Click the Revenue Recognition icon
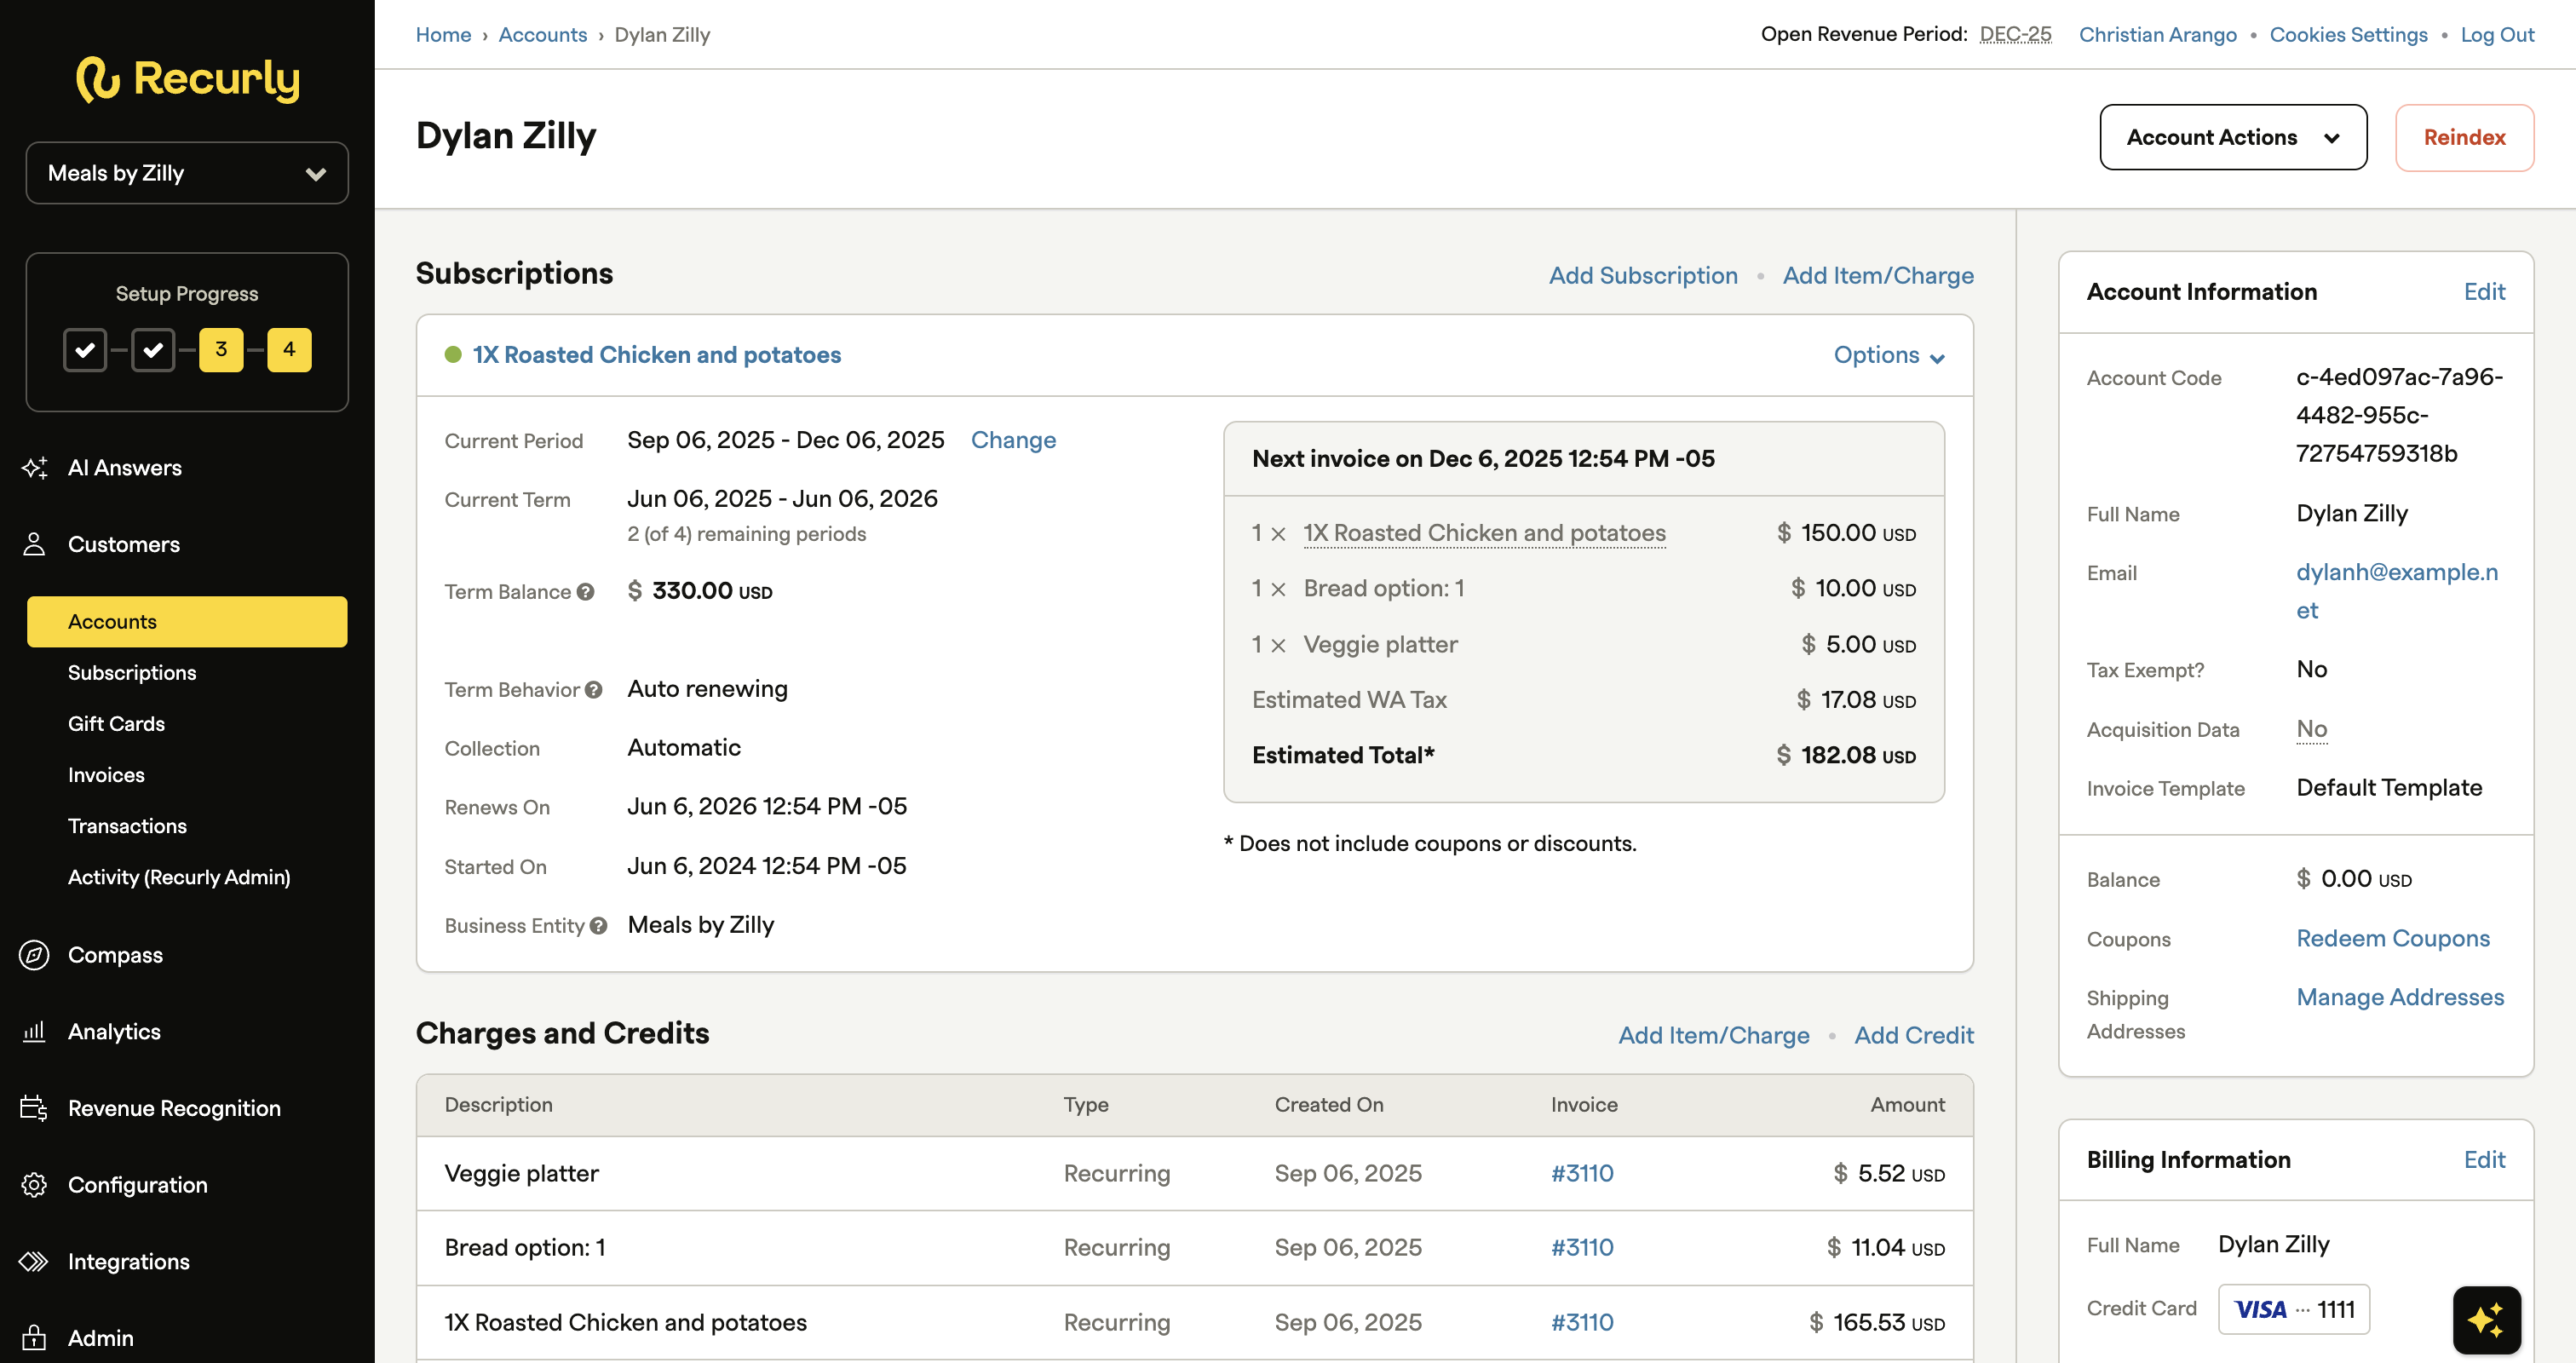2576x1363 pixels. 34,1108
